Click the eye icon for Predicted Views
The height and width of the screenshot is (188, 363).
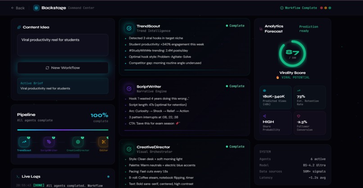click(264, 91)
